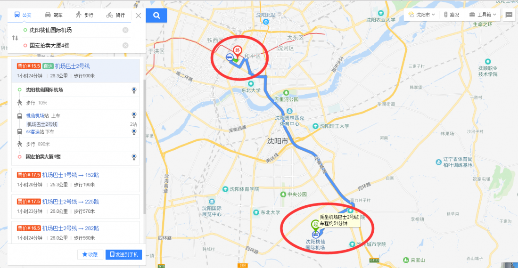Click location pin beside sk客运站 下车
Screen dimensions: 518x268
click(134, 132)
